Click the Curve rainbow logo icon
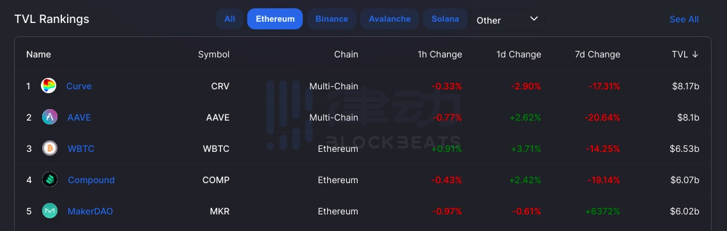 tap(49, 86)
